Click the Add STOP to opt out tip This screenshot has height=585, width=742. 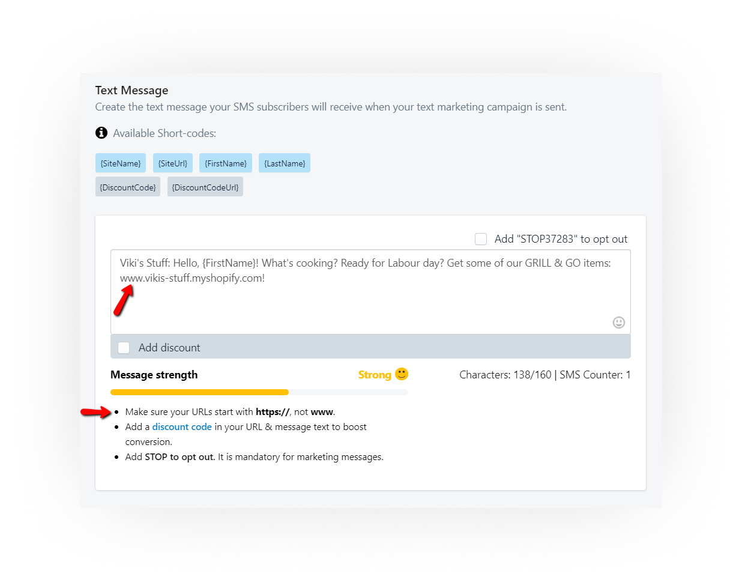point(254,457)
